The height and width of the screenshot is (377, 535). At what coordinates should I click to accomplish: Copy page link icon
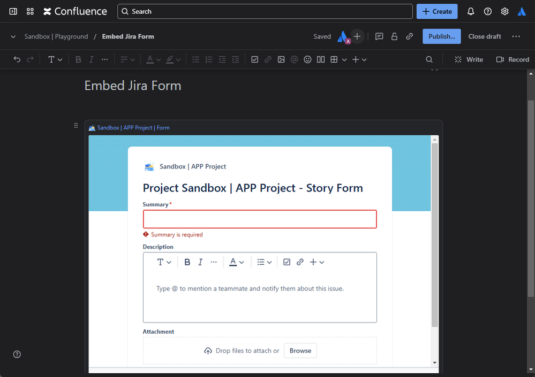click(410, 36)
